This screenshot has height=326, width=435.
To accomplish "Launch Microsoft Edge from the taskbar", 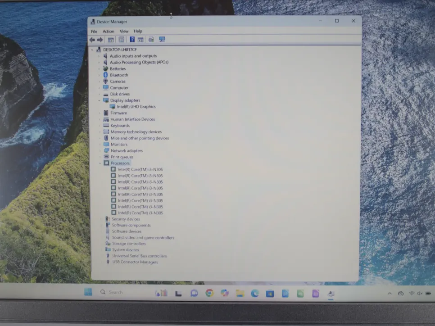I will [x=255, y=293].
